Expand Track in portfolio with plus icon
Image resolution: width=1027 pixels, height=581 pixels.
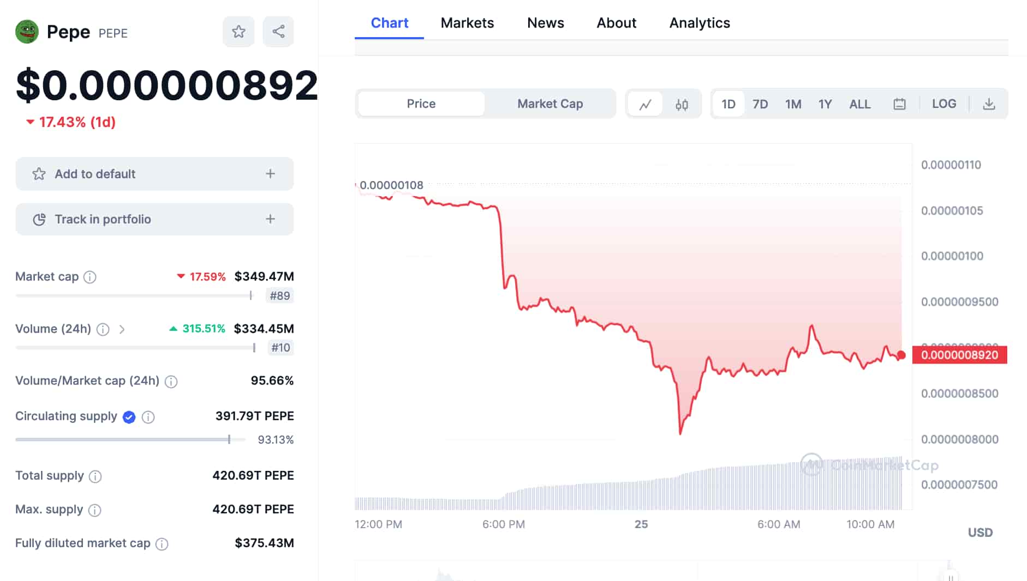(269, 219)
